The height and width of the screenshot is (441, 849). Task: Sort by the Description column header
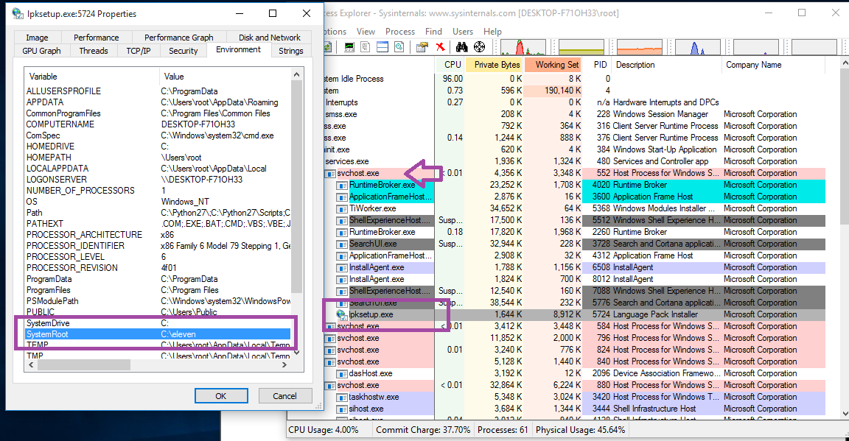pyautogui.click(x=667, y=65)
